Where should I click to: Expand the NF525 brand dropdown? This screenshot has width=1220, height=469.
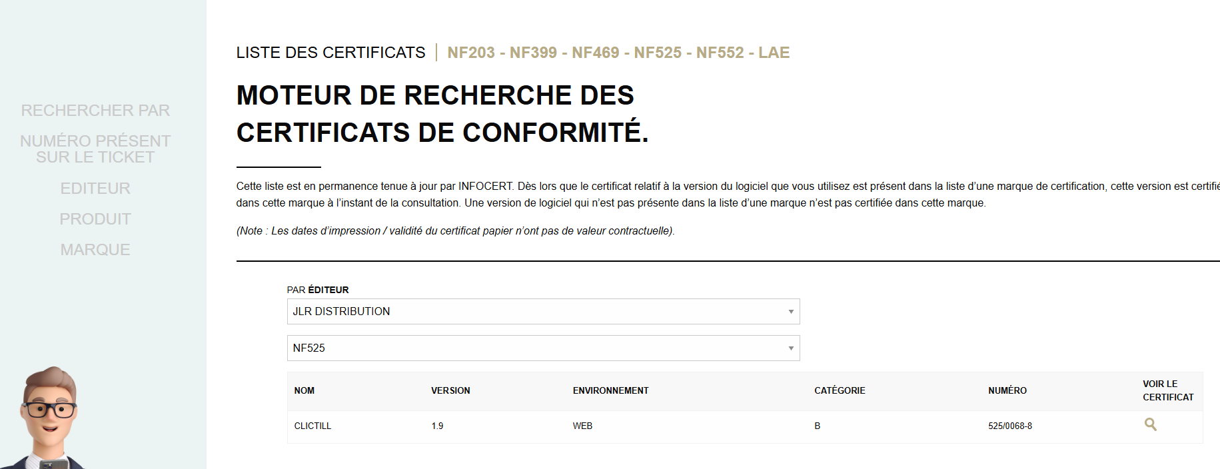(x=542, y=348)
